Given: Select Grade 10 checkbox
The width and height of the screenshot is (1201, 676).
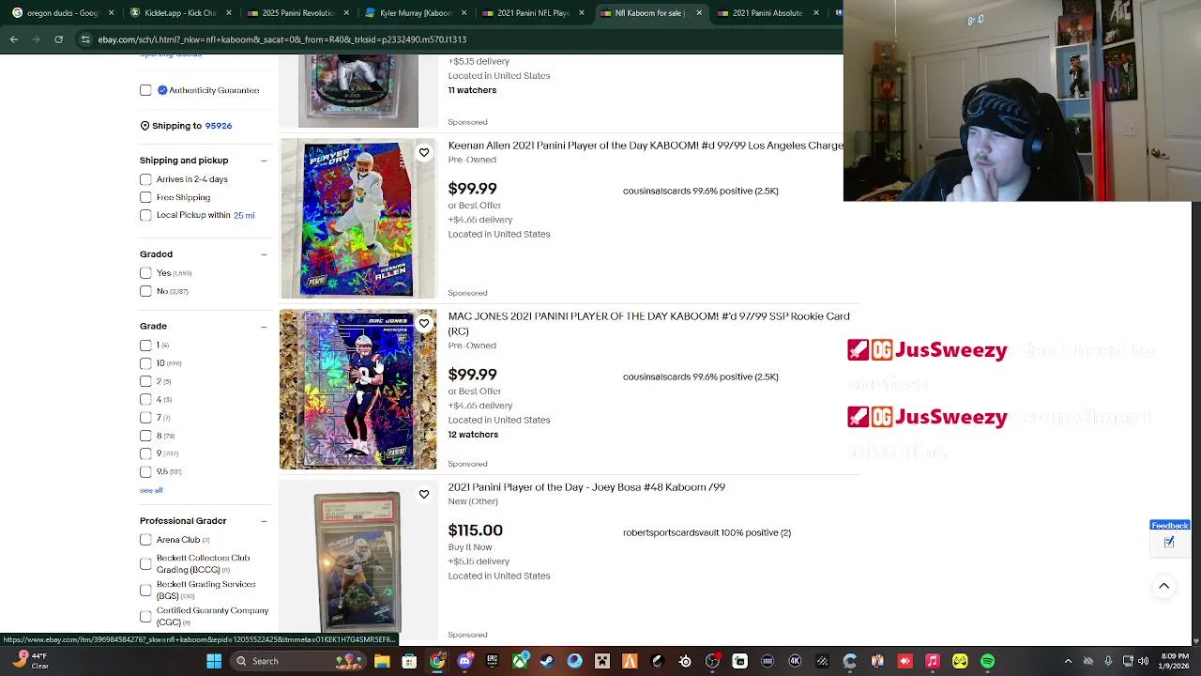Looking at the screenshot, I should point(145,363).
